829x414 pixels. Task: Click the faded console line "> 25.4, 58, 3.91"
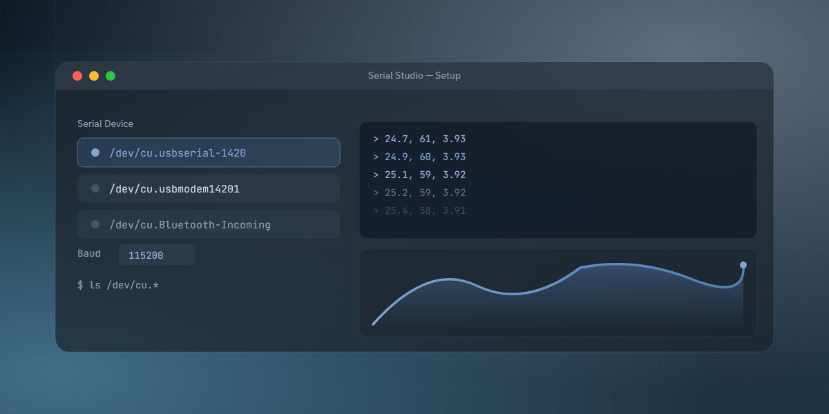pyautogui.click(x=419, y=211)
